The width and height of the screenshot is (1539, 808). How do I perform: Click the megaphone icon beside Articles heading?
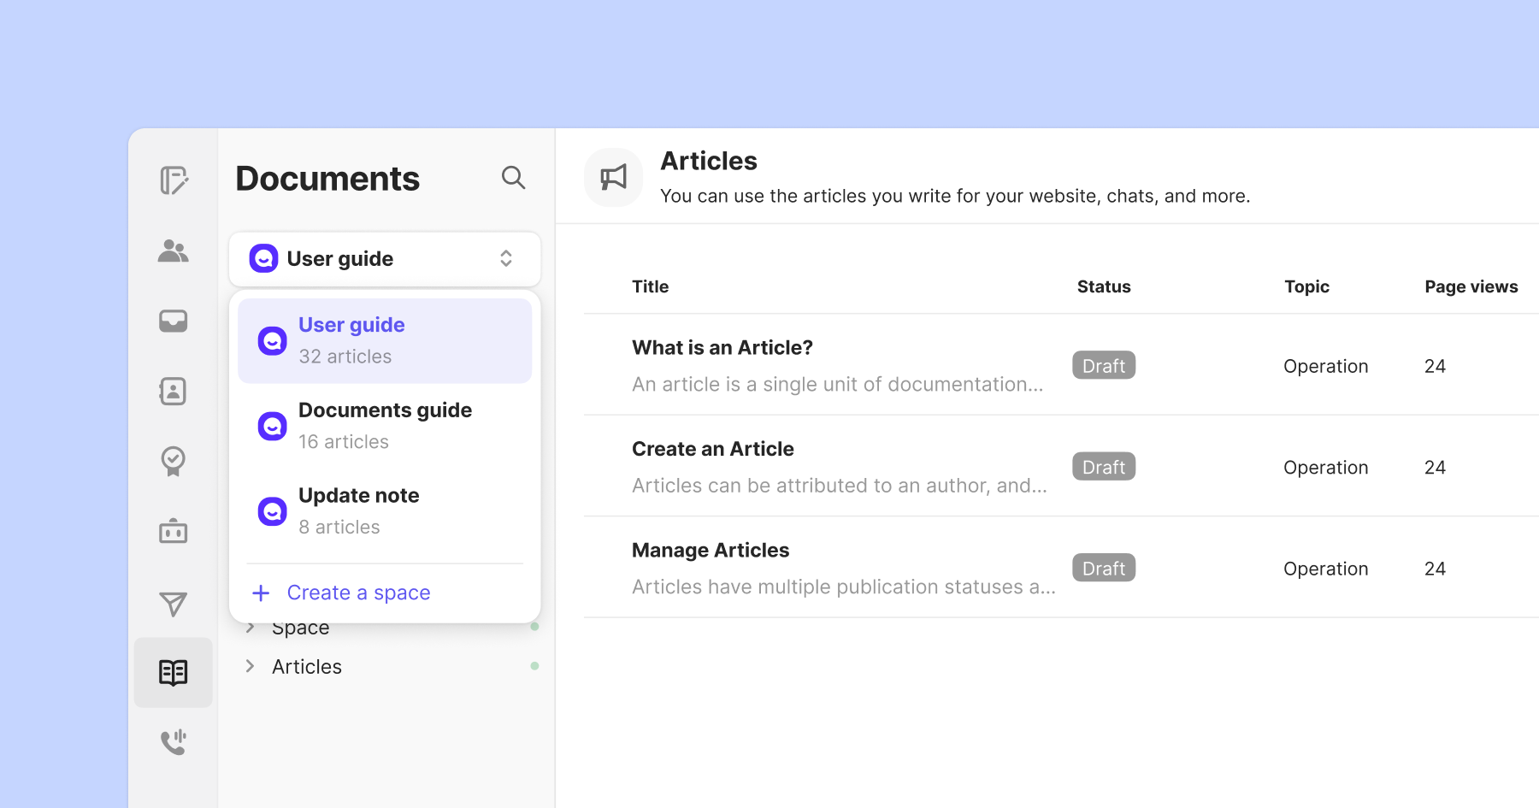click(613, 178)
